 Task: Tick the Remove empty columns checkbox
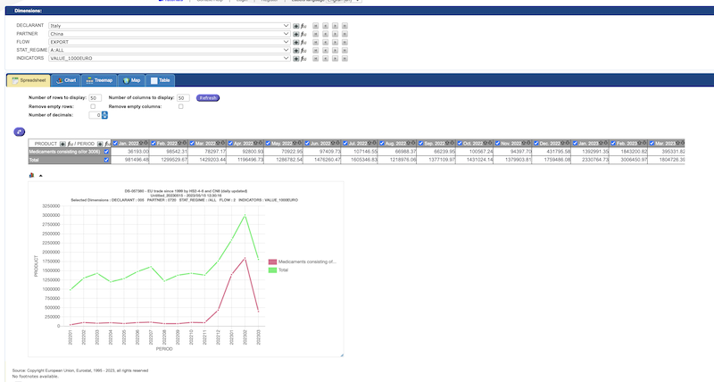[181, 106]
